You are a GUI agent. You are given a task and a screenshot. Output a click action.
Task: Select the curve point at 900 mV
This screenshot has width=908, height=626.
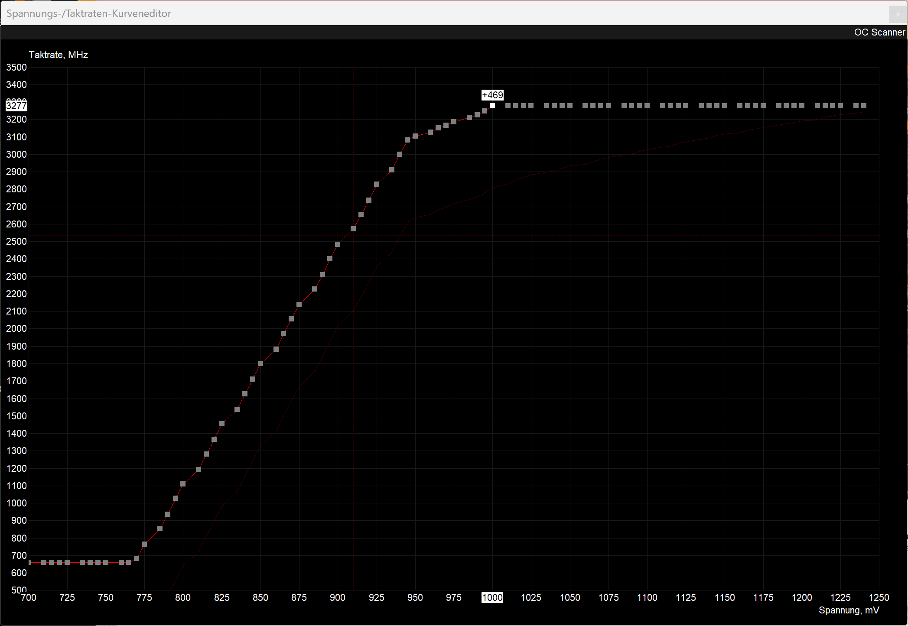point(338,244)
